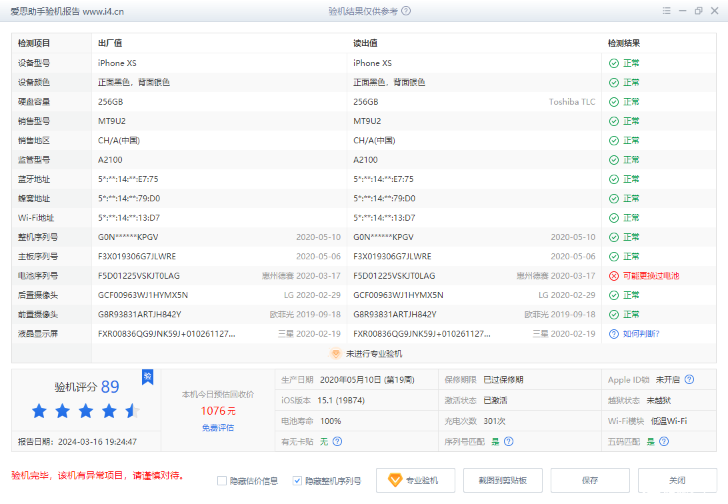
Task: Click green check icon in 主板序列号 row
Action: pos(614,257)
